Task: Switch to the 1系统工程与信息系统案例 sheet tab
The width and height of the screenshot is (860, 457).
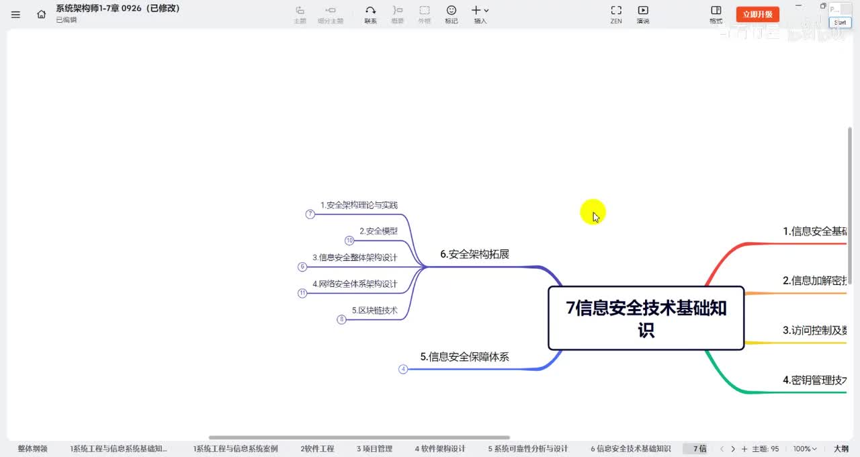Action: pyautogui.click(x=235, y=449)
